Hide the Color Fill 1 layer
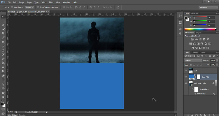The width and height of the screenshot is (219, 116). [186, 77]
